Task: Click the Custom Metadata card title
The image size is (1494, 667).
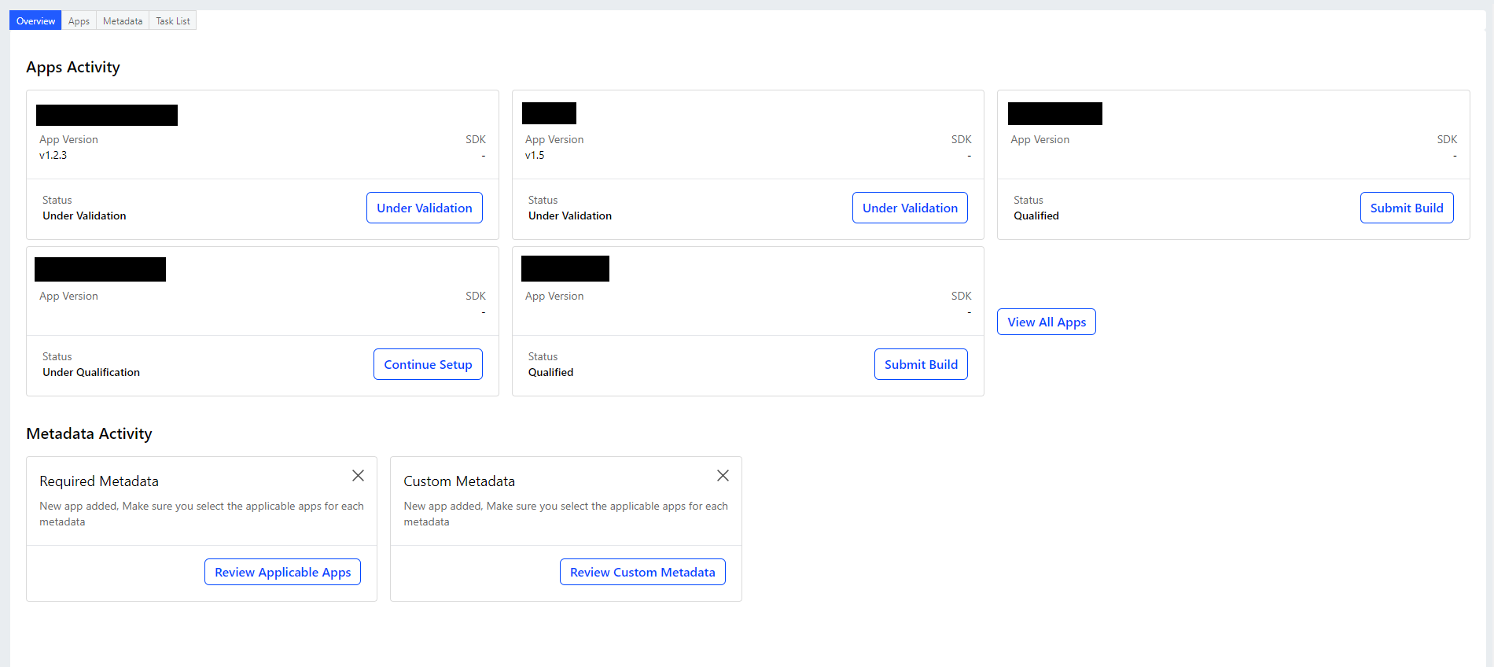Action: 459,481
